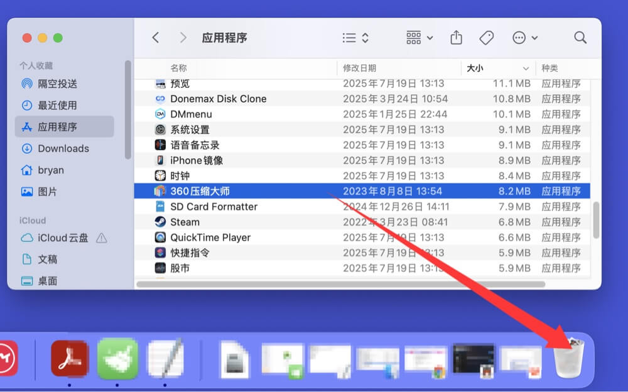Click the 时钟 app icon
Screen dimensions: 628x392
(x=160, y=176)
